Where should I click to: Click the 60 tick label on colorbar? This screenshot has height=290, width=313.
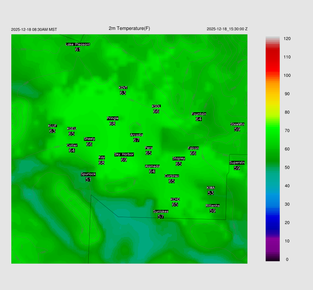pos(287,149)
